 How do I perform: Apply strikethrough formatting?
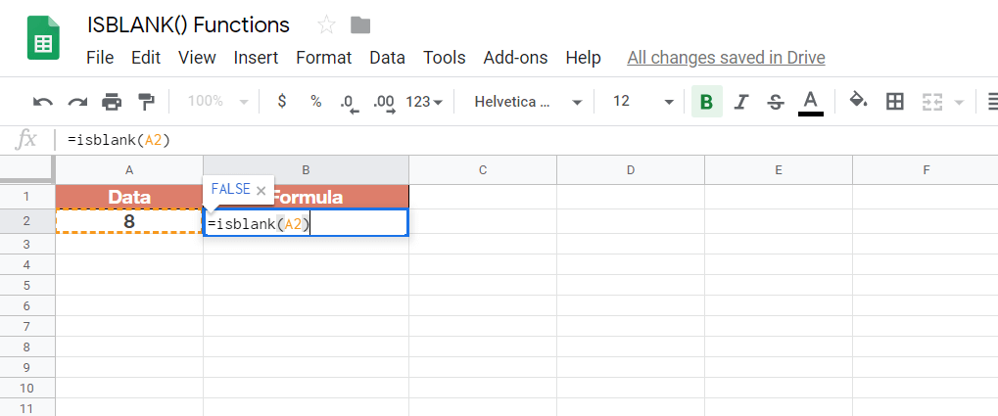point(775,102)
